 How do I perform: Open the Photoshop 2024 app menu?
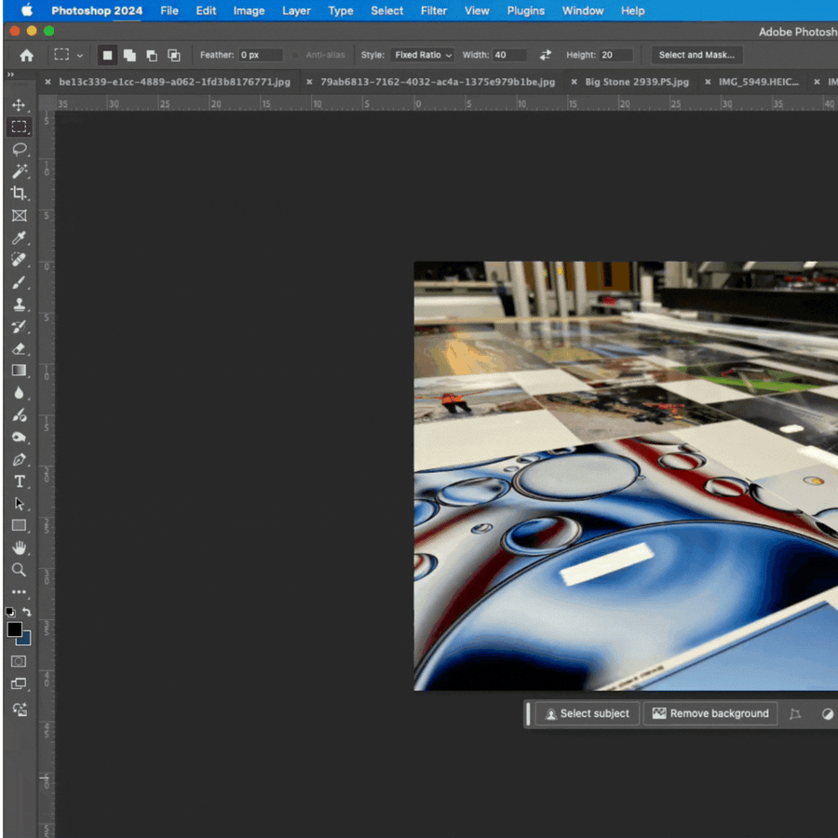[x=97, y=10]
